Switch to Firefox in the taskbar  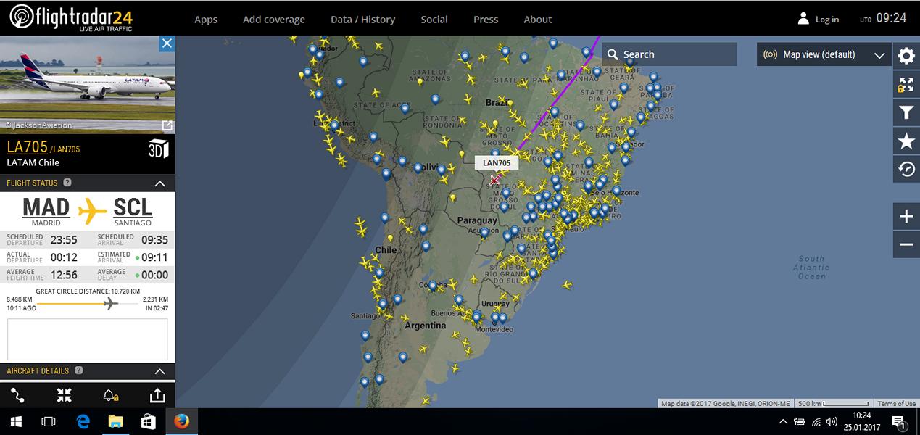click(x=181, y=421)
